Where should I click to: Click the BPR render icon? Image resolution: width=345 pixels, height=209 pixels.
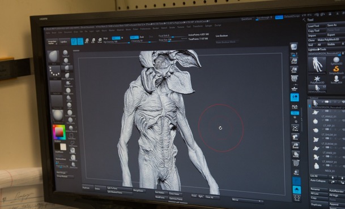[x=294, y=46]
